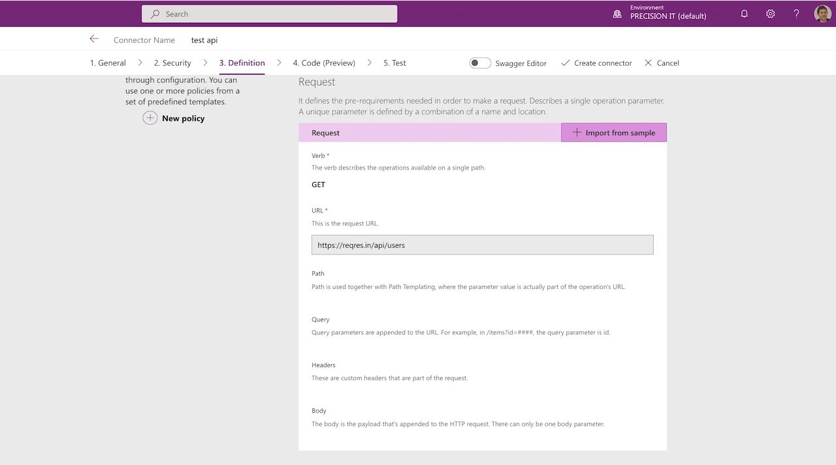
Task: Click the Path section label
Action: point(318,274)
